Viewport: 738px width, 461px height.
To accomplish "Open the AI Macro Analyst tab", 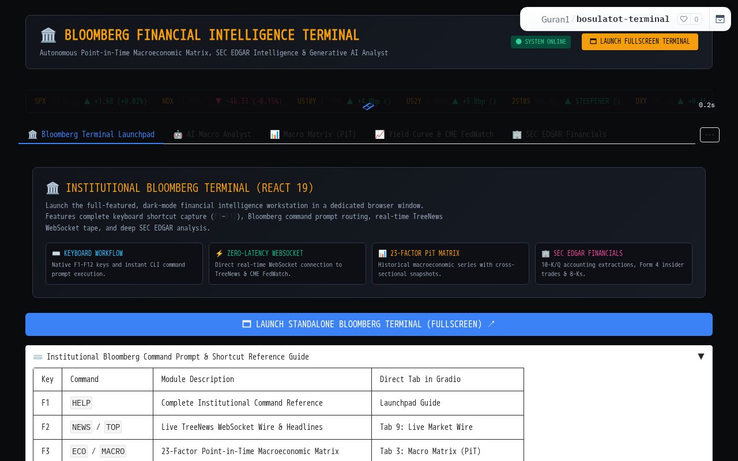I will point(212,134).
